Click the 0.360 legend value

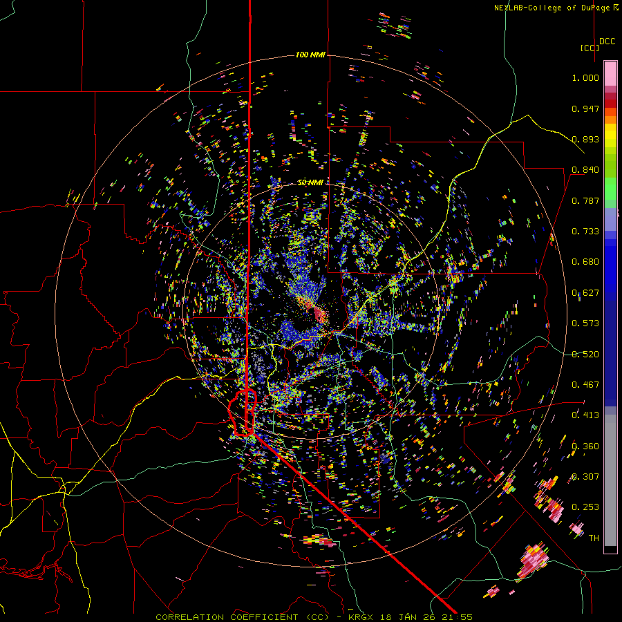585,446
